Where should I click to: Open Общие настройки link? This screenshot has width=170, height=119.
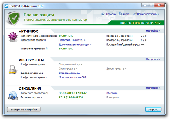[x=148, y=14]
